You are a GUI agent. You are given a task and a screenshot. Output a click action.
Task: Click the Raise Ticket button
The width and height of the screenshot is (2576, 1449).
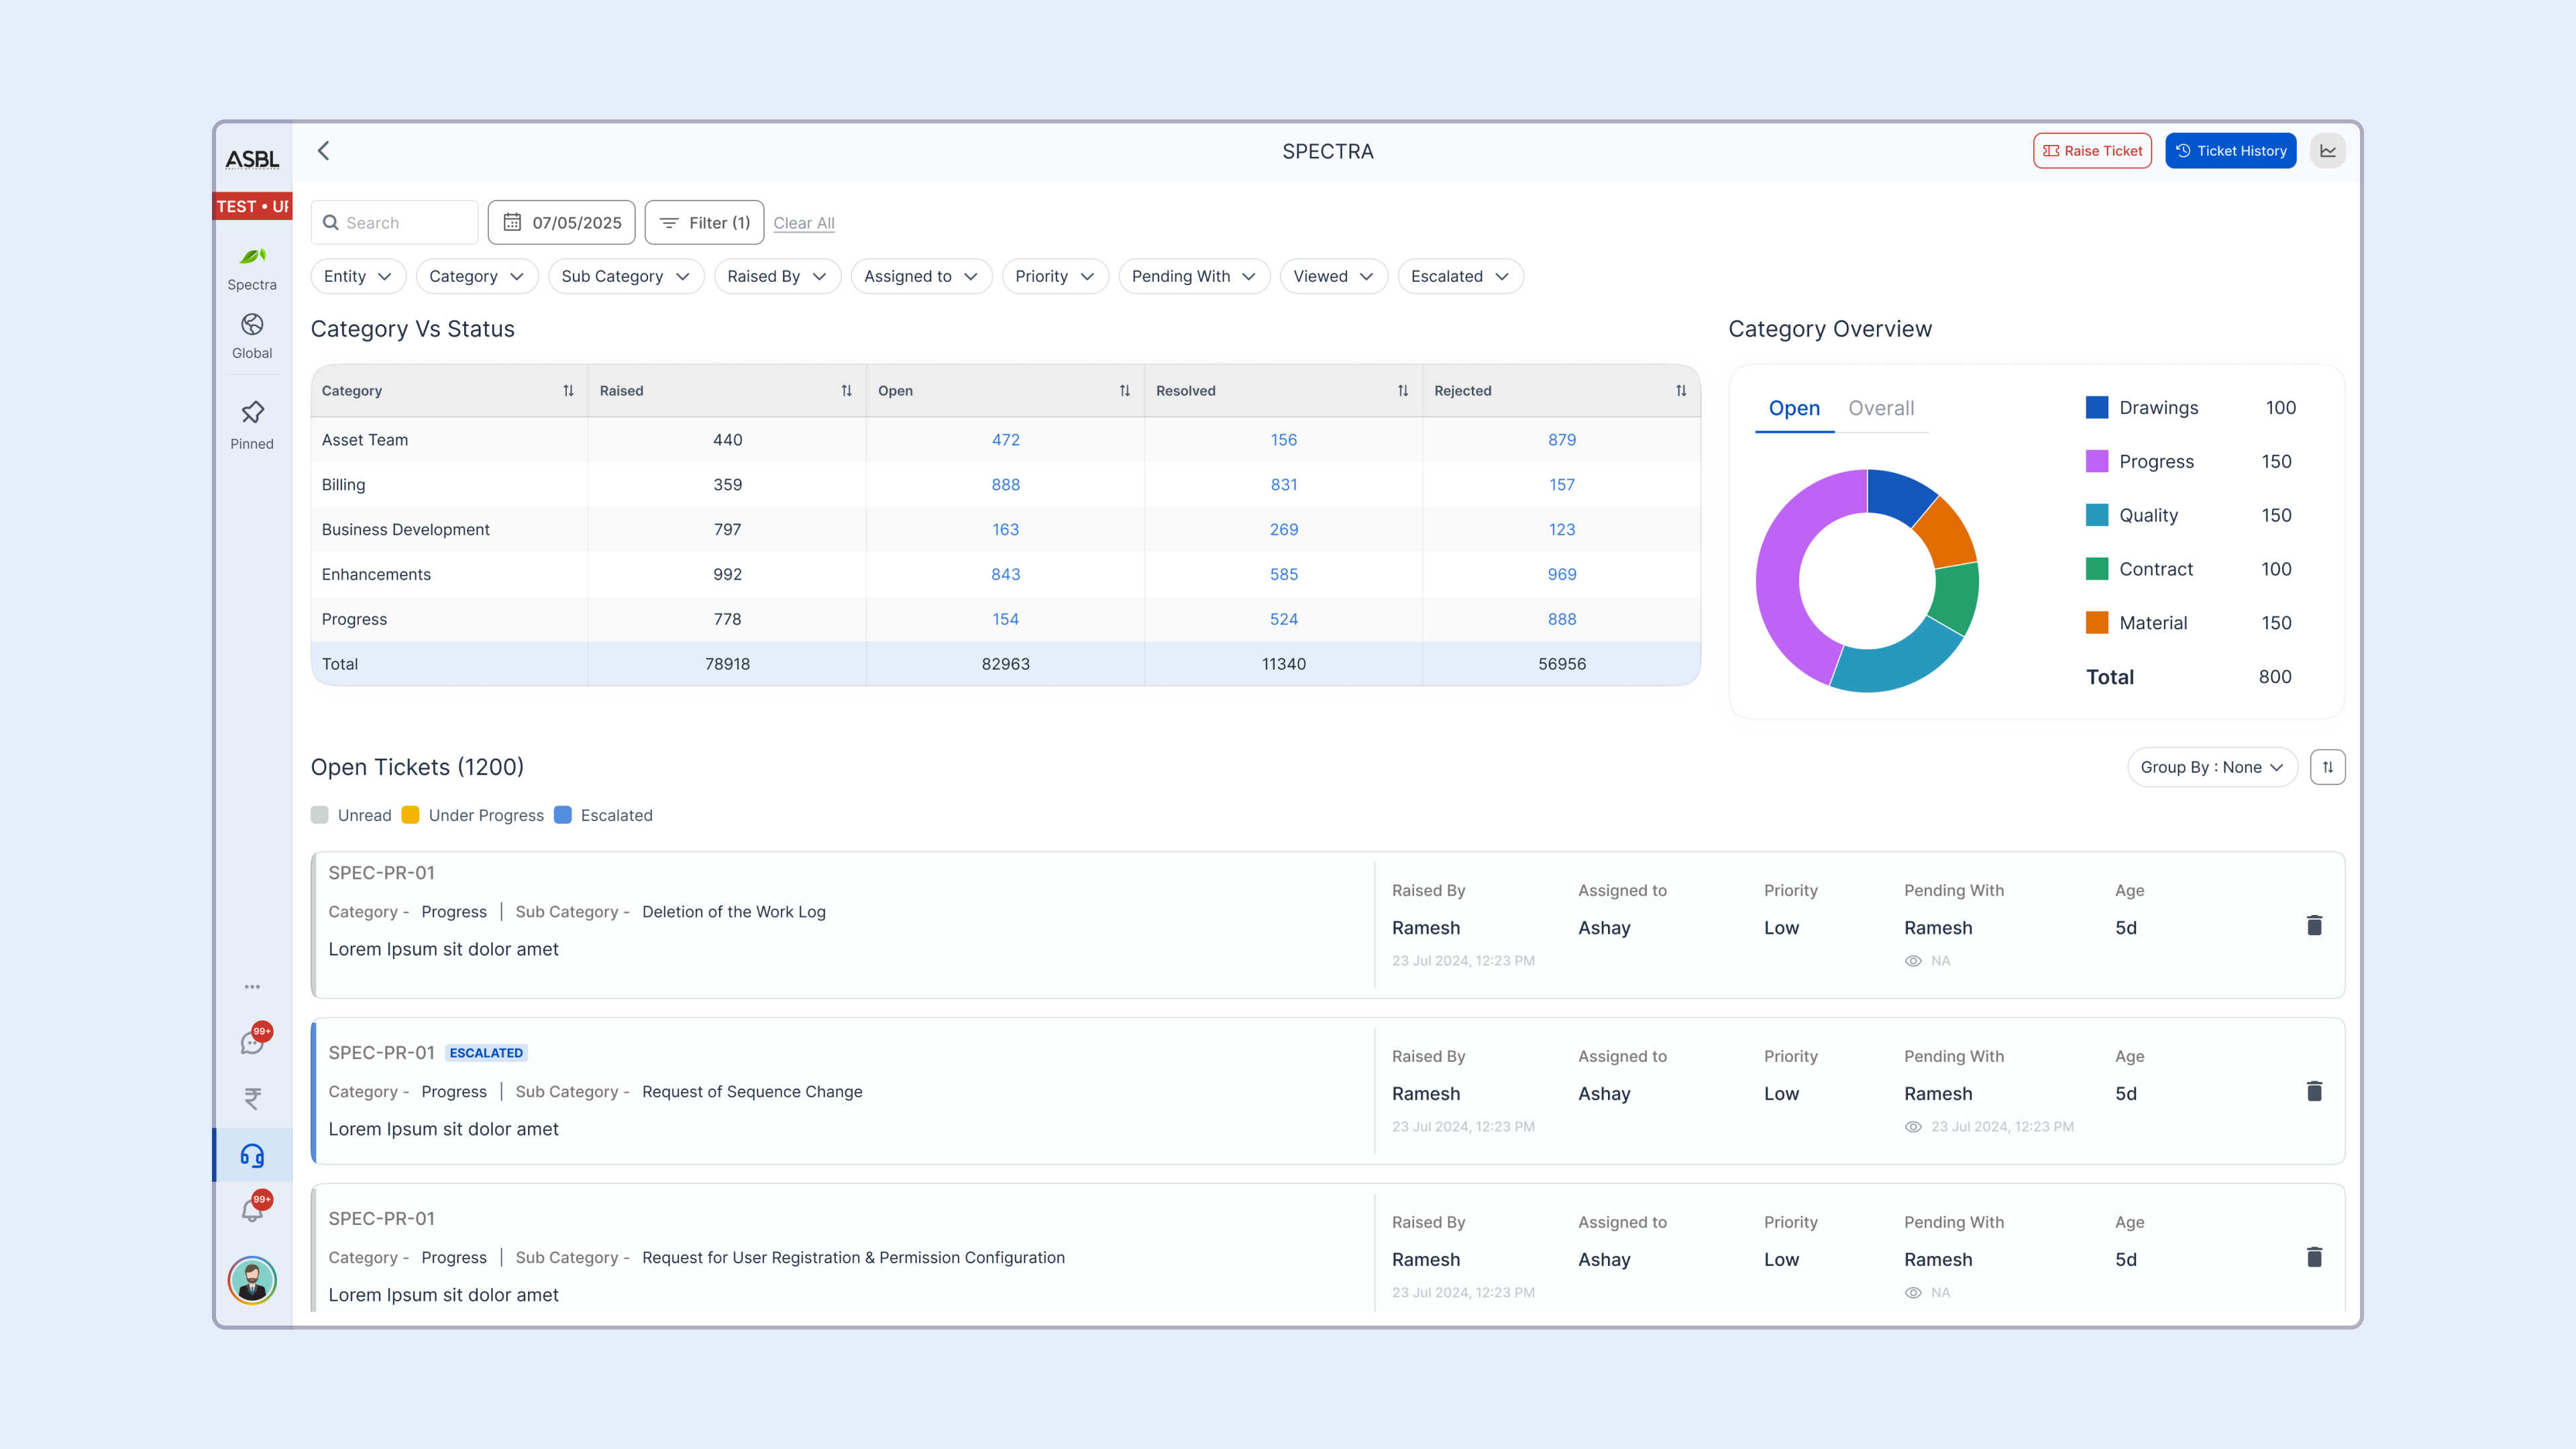[x=2092, y=150]
